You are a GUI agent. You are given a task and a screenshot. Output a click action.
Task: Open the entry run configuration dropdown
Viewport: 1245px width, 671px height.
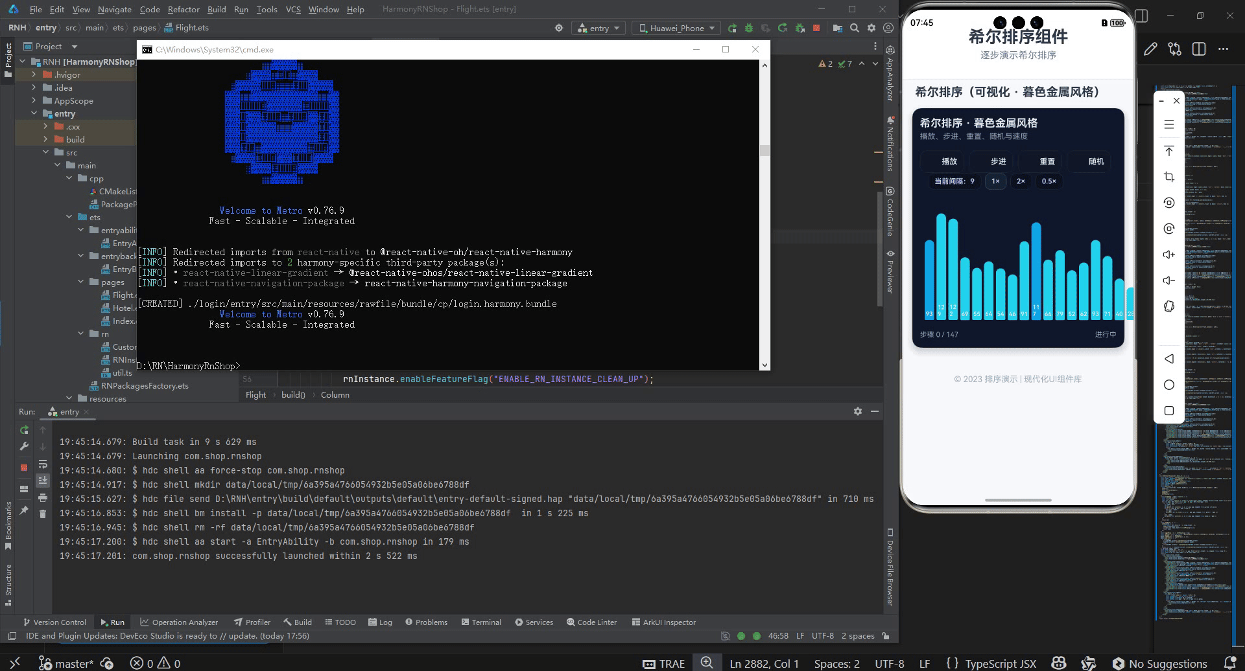point(599,28)
